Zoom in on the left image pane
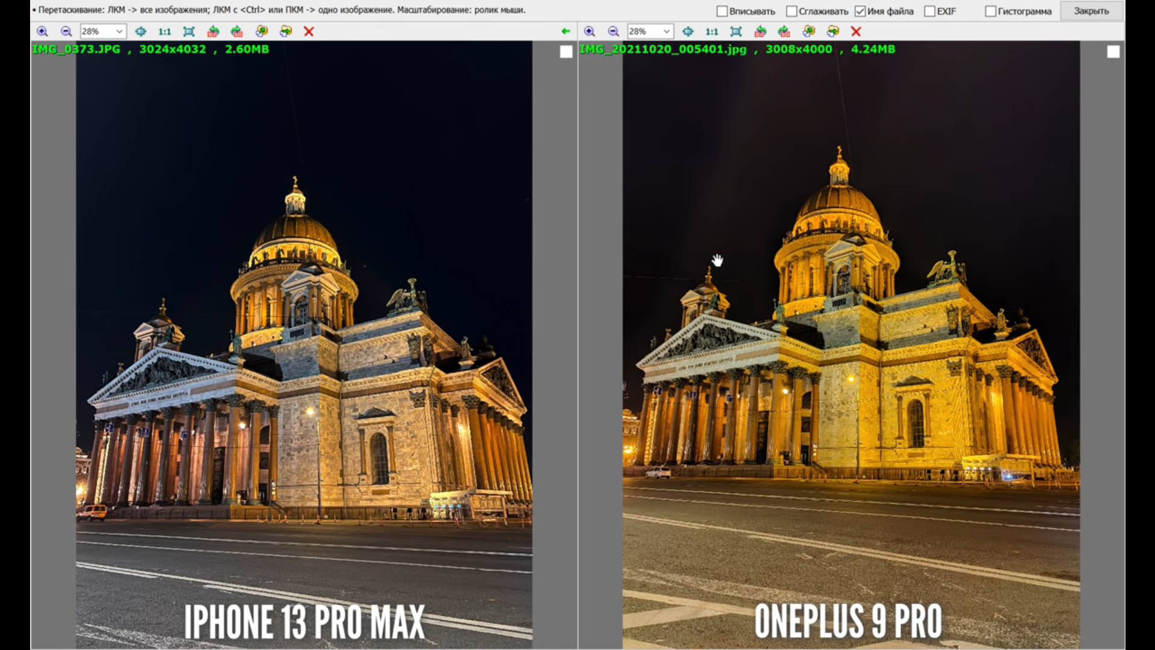 42,31
